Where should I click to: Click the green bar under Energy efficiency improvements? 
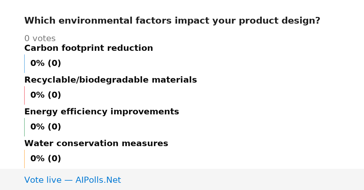pos(24,127)
